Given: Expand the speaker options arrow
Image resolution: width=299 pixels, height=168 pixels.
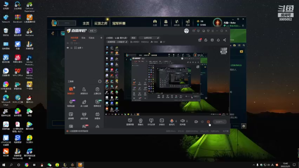Looking at the screenshot, I should click(187, 121).
